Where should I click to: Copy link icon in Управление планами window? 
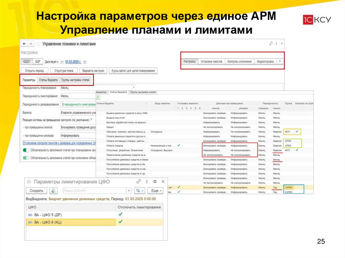click(271, 43)
